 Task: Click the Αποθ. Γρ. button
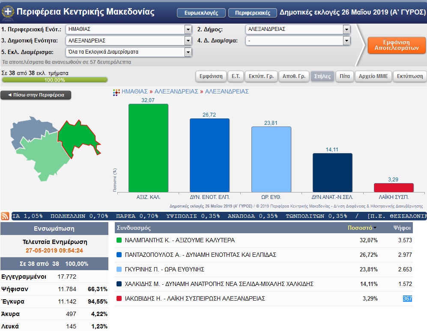pyautogui.click(x=294, y=76)
